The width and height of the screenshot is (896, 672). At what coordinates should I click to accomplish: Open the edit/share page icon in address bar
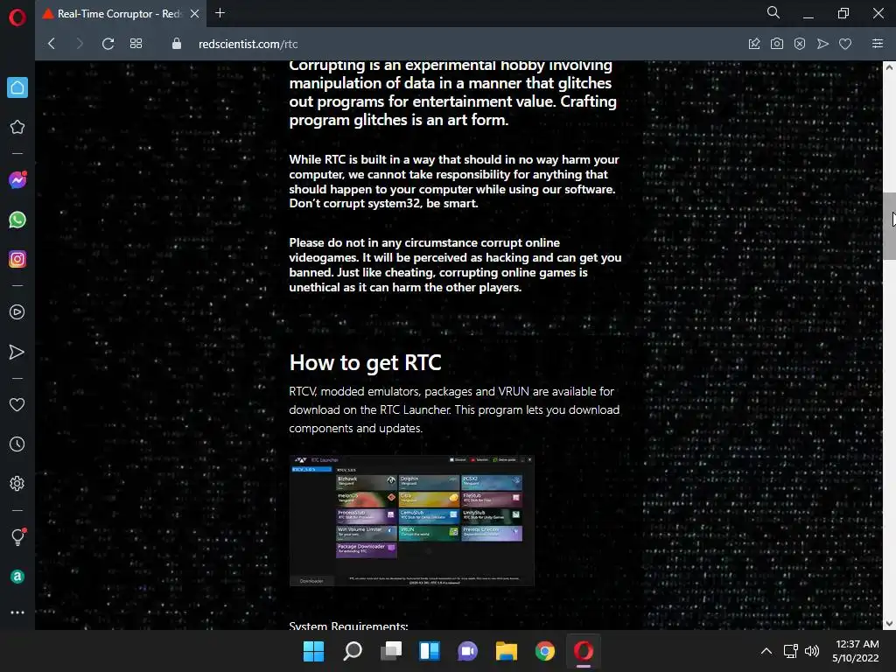point(754,44)
